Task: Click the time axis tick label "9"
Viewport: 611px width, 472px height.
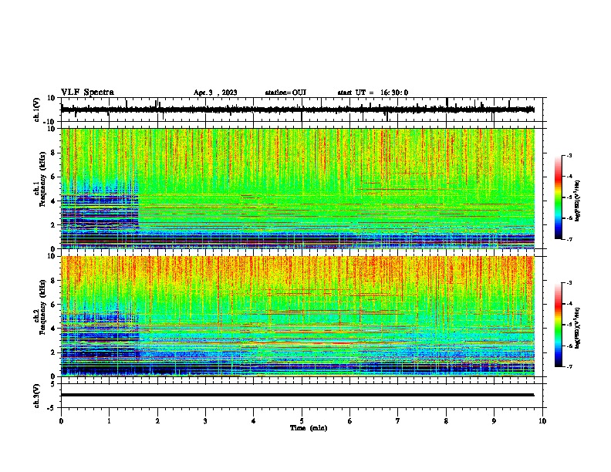Action: (494, 421)
